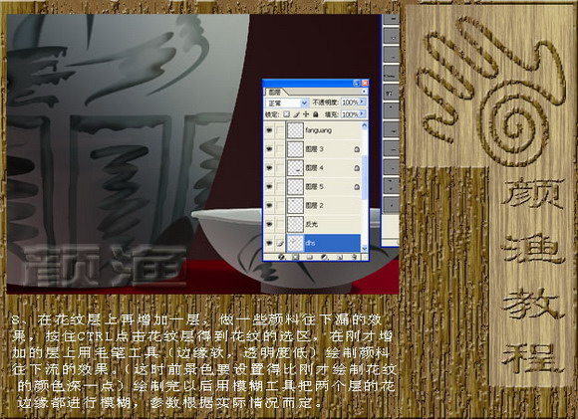Click the fanguang layer thumbnail
This screenshot has height=419, width=578.
coord(295,130)
